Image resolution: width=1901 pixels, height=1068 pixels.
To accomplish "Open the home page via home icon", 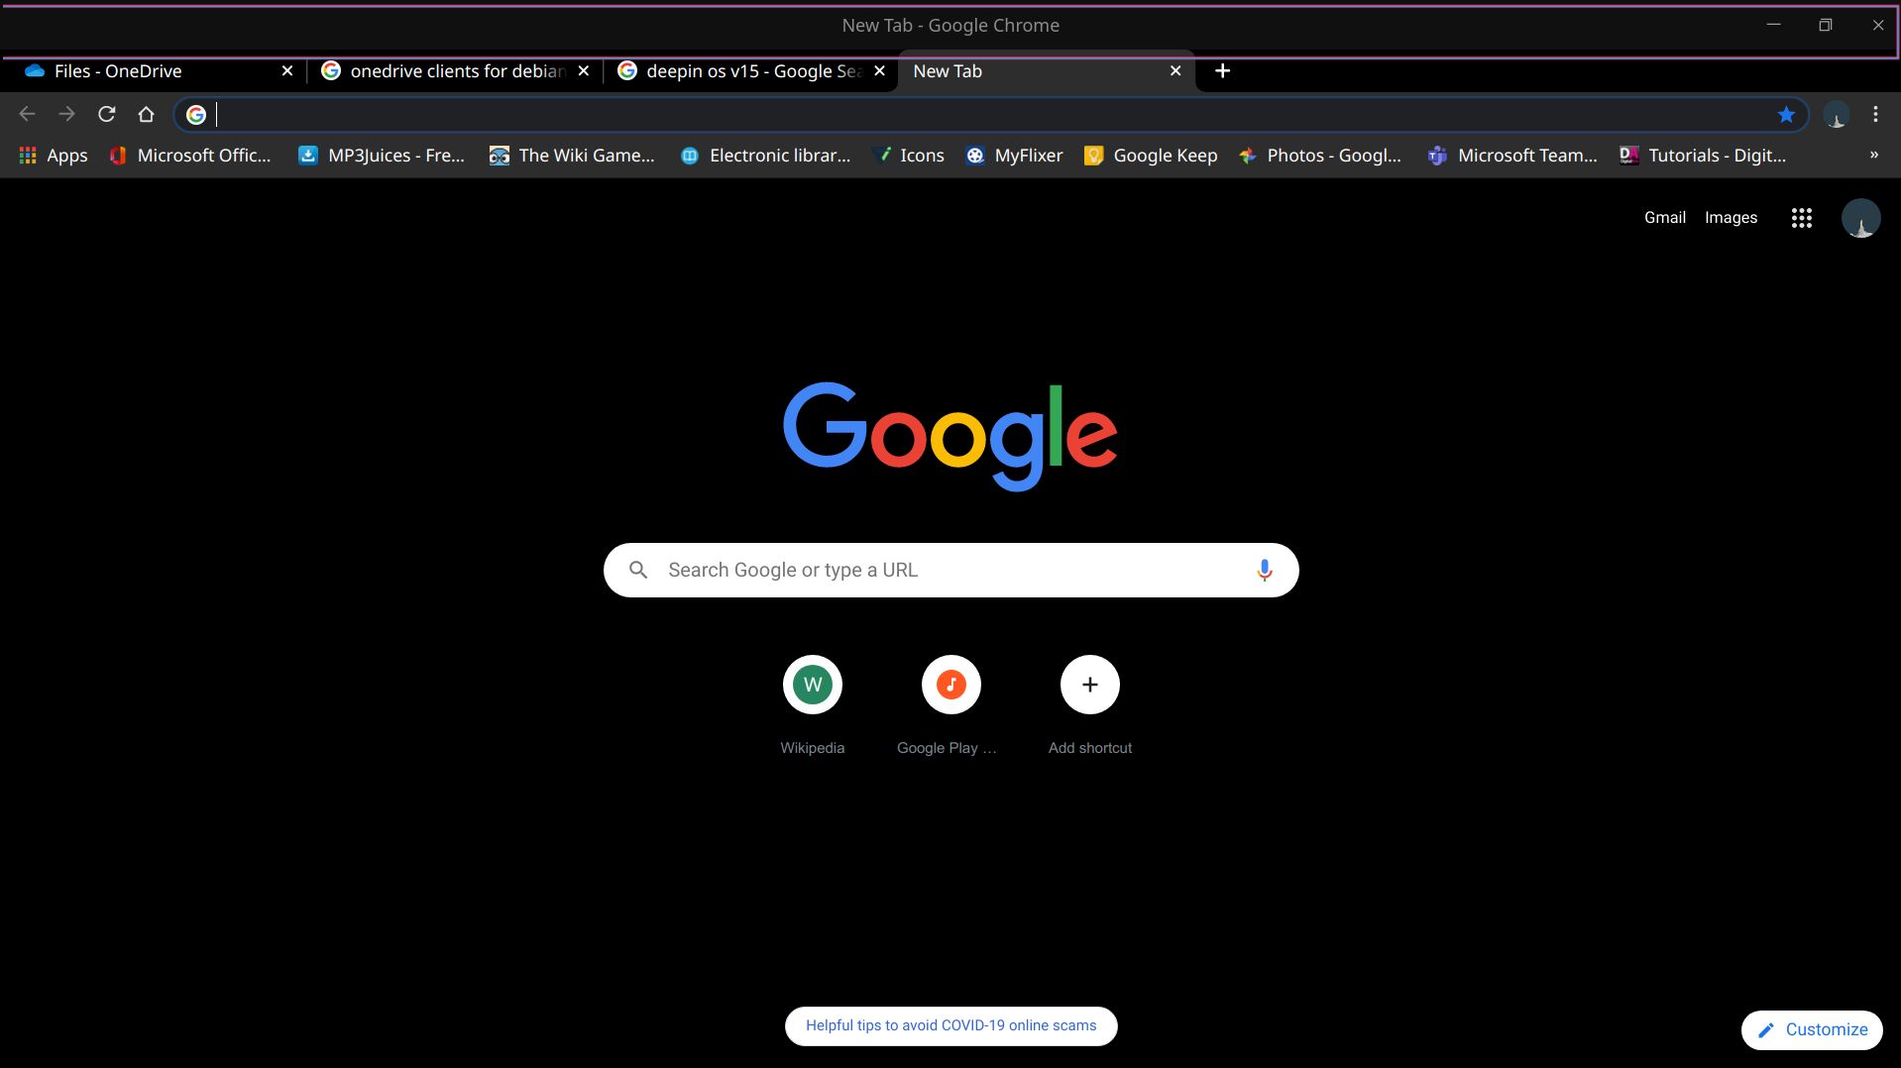I will point(146,114).
